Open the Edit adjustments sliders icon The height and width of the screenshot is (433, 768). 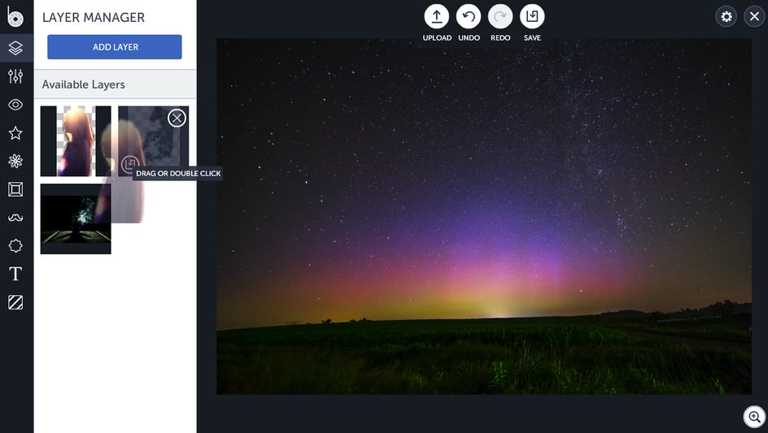(x=15, y=76)
